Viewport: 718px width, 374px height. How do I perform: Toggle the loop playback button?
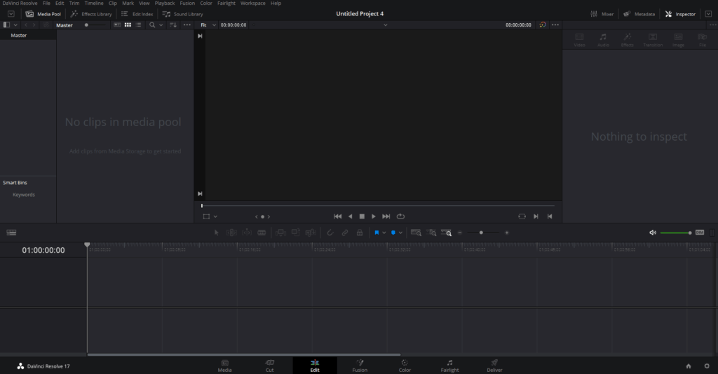(400, 216)
